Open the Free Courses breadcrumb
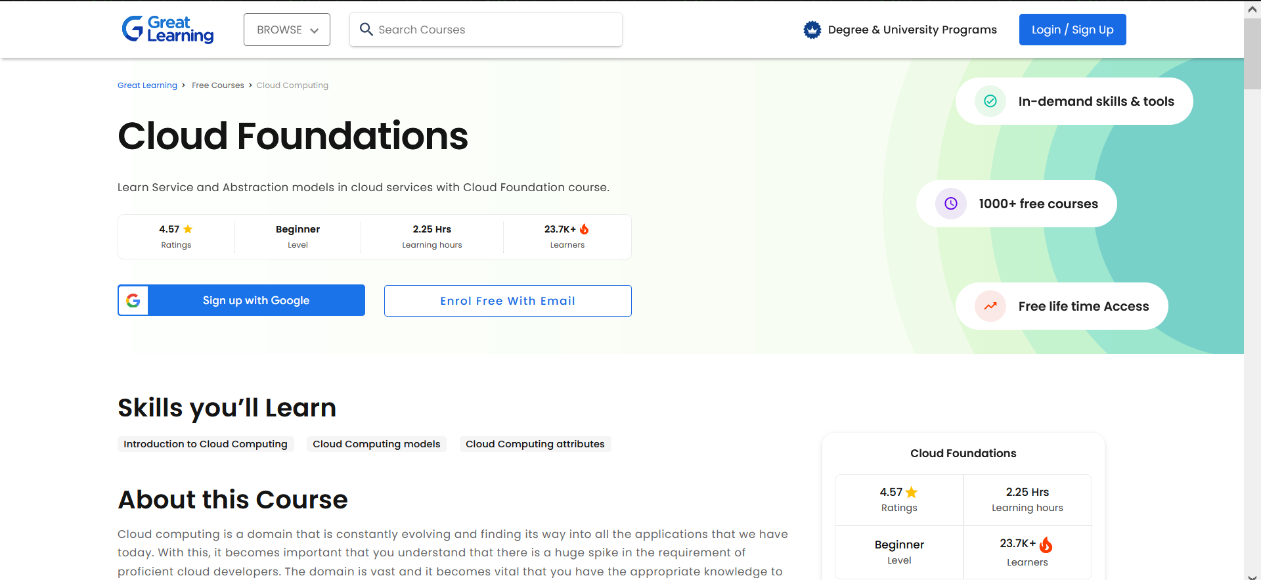The height and width of the screenshot is (580, 1261). coord(218,85)
